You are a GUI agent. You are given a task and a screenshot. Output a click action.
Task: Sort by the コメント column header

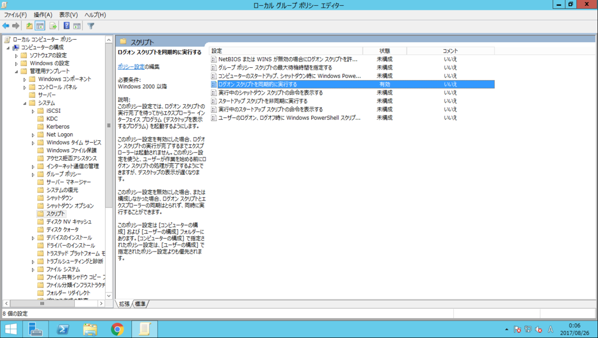(x=450, y=51)
